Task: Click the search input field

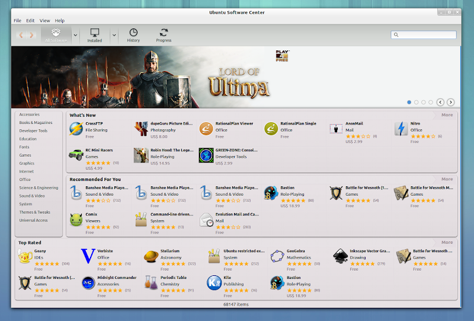Action: 425,35
